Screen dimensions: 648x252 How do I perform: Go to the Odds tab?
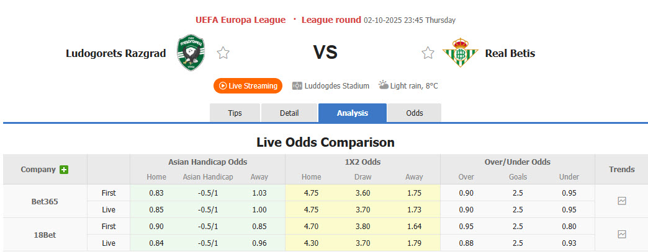(415, 113)
